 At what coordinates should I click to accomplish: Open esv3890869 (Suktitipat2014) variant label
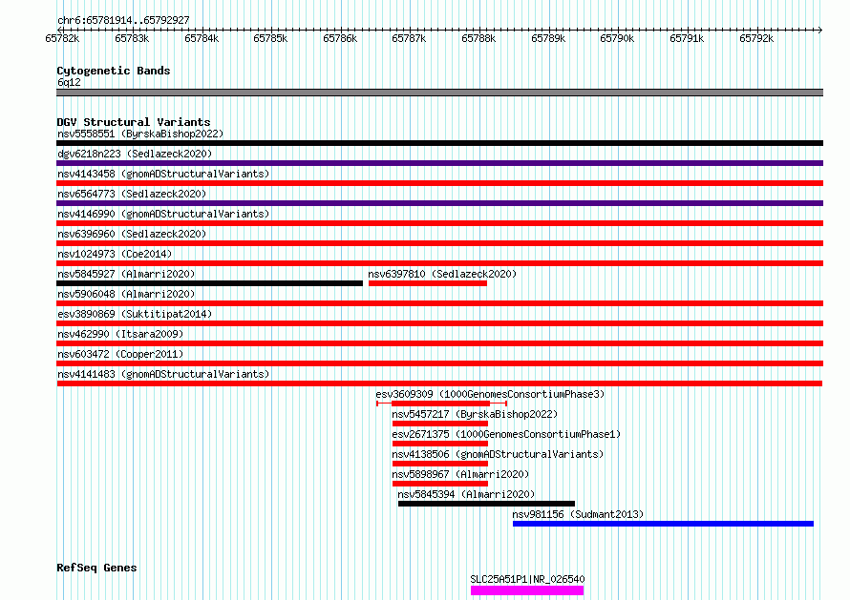135,314
